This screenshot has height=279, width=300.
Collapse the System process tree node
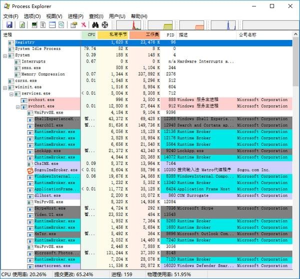point(5,55)
